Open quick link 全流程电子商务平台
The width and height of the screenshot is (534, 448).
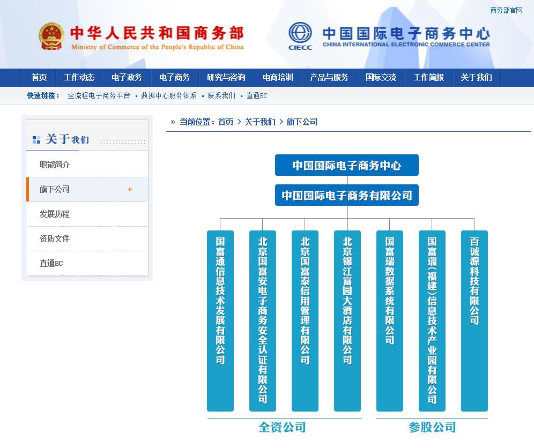99,96
